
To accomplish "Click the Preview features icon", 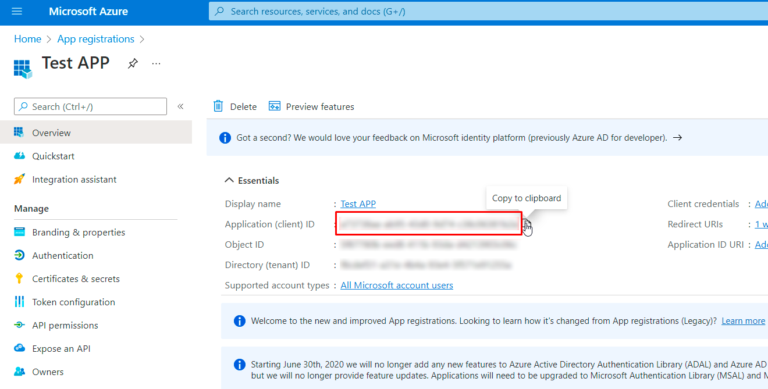I will pyautogui.click(x=275, y=106).
